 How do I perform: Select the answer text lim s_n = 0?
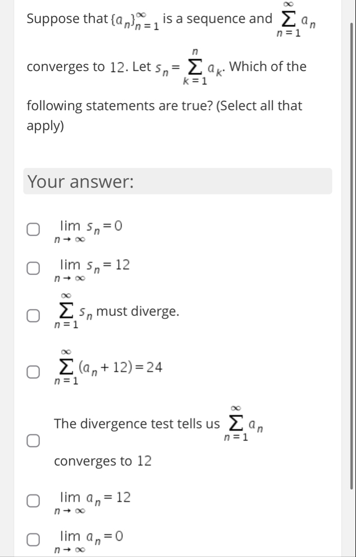tap(90, 227)
